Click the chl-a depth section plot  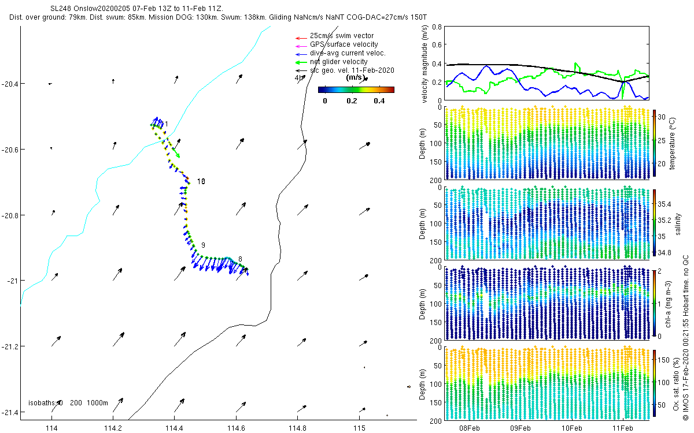(x=547, y=303)
